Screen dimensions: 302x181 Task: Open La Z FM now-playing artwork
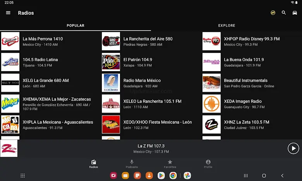coord(9,148)
